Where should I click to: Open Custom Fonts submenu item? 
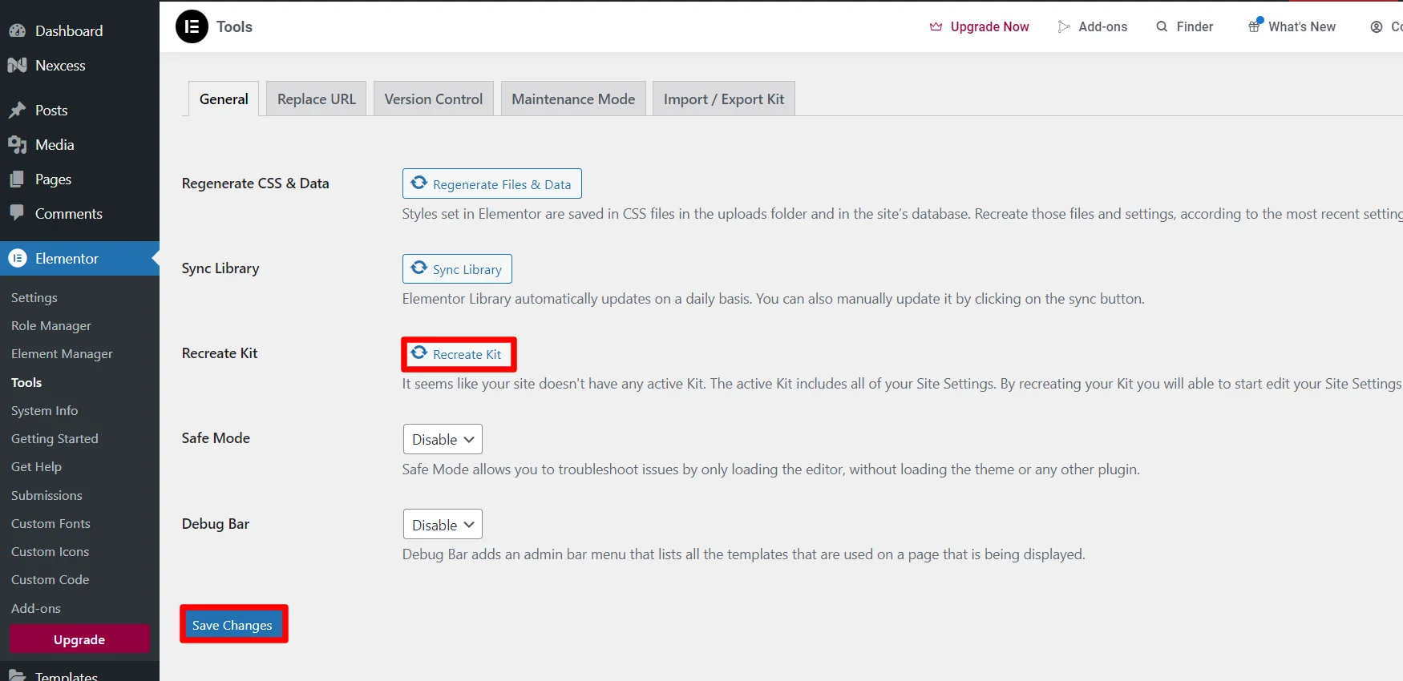pos(51,523)
